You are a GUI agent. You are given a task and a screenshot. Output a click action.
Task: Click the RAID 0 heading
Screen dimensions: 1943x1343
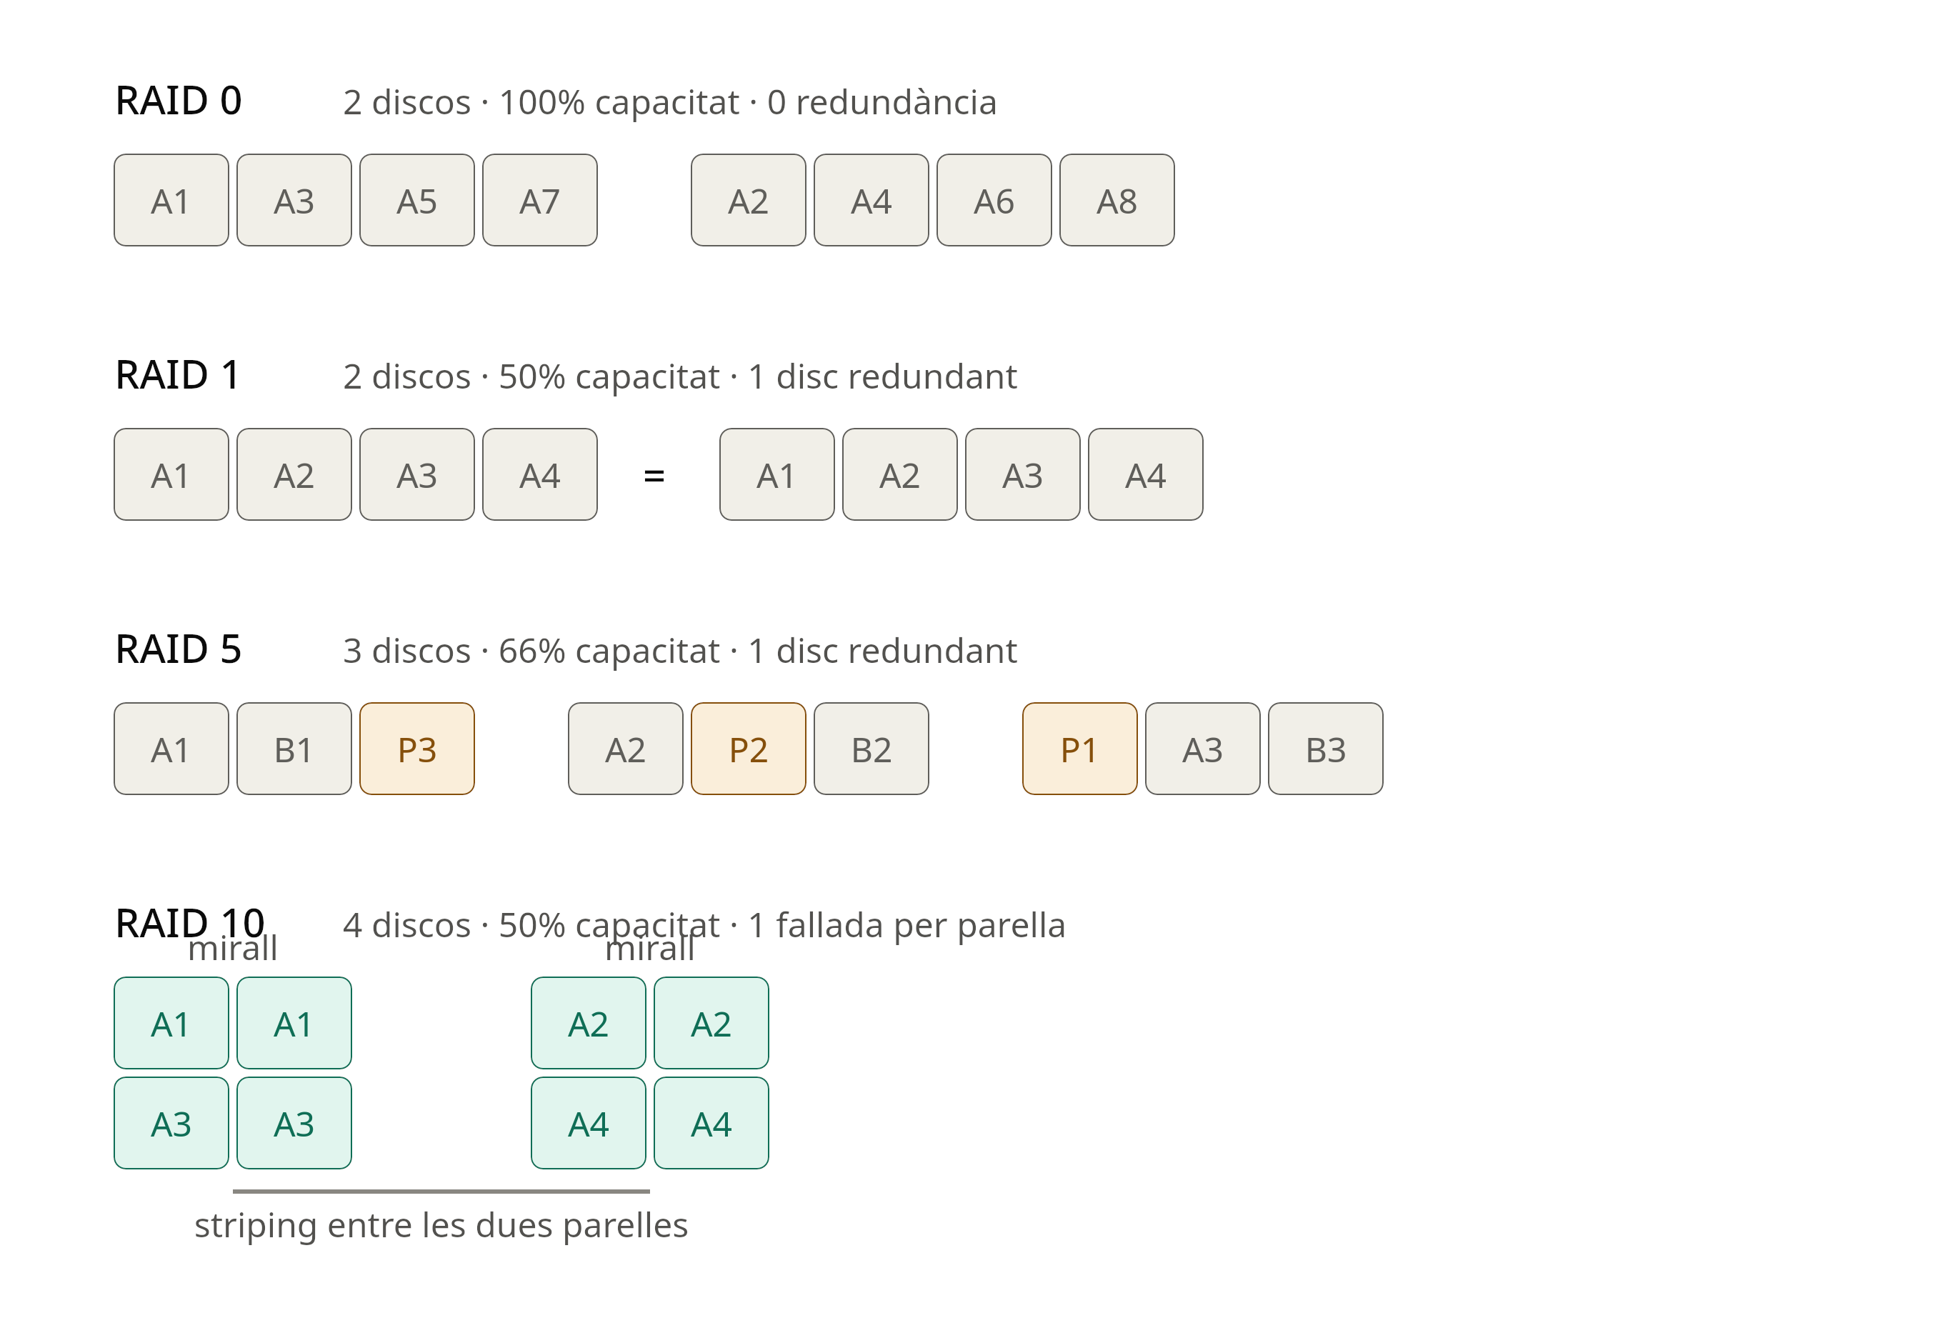coord(179,101)
